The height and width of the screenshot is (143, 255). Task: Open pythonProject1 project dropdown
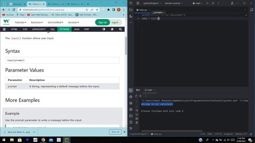point(152,3)
